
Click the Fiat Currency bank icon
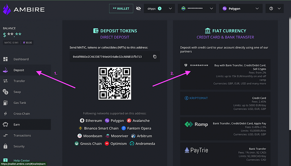[208, 31]
